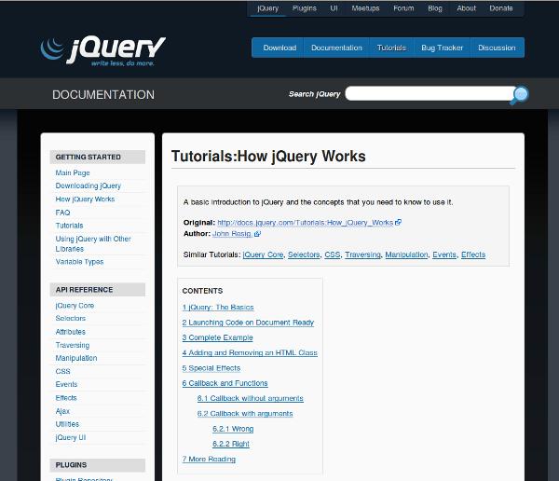Image resolution: width=559 pixels, height=481 pixels.
Task: Jump to 1 jQuery: The Basics
Action: [218, 308]
